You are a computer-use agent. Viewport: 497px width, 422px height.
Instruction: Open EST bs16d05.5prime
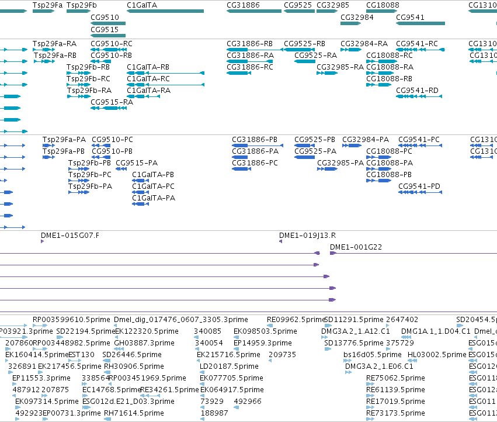(347, 361)
